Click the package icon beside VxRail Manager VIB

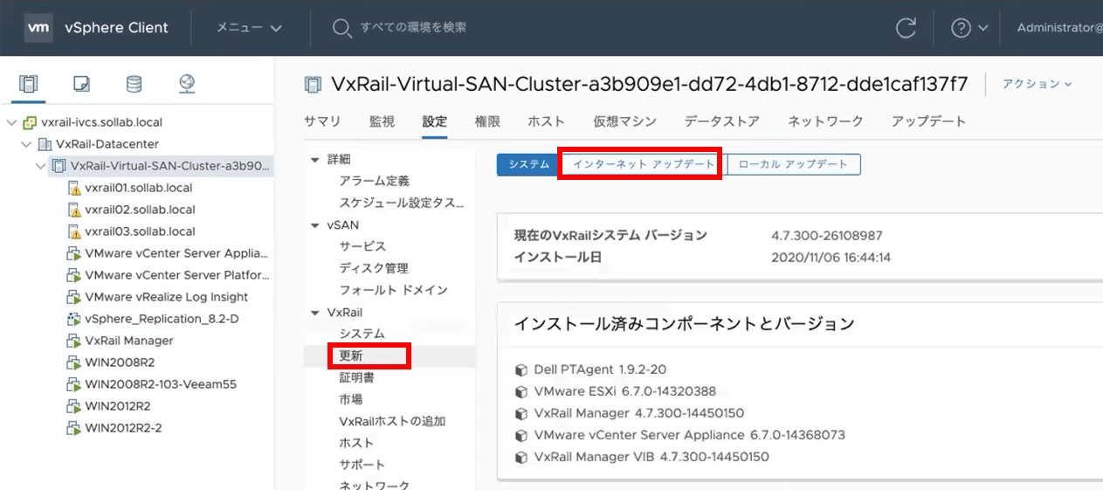pyautogui.click(x=521, y=457)
